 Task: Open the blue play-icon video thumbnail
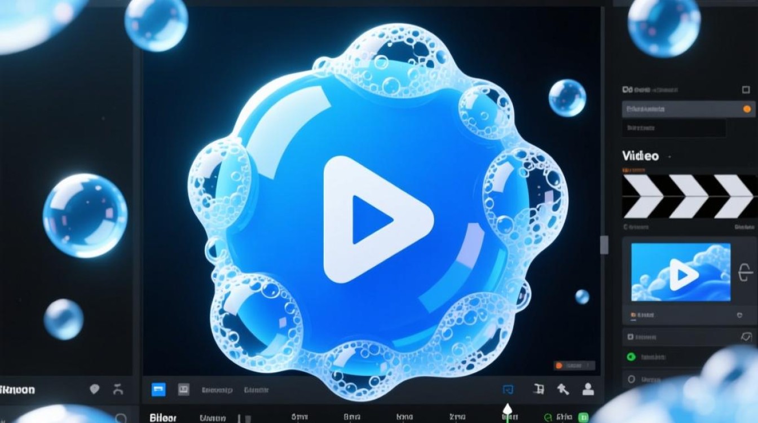[x=681, y=272]
